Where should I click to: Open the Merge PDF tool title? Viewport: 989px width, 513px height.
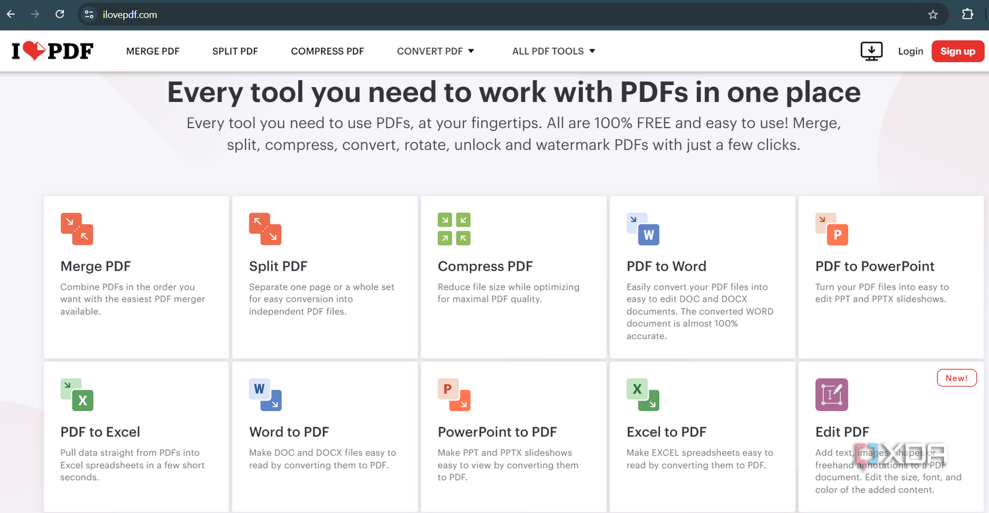pyautogui.click(x=96, y=266)
